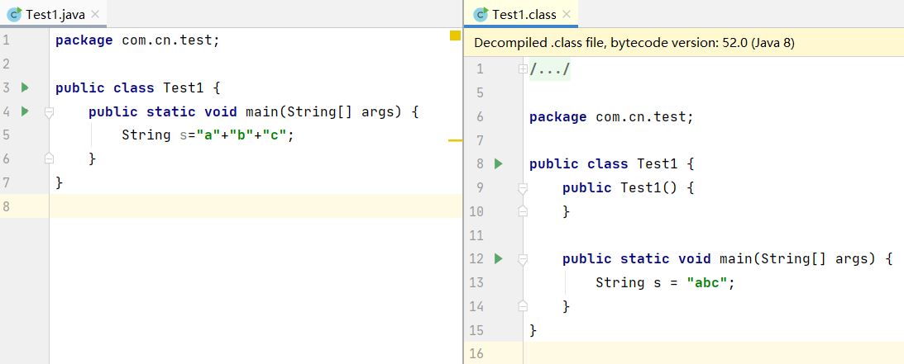This screenshot has width=904, height=364.
Task: Close the Test1.java tab
Action: coord(96,14)
